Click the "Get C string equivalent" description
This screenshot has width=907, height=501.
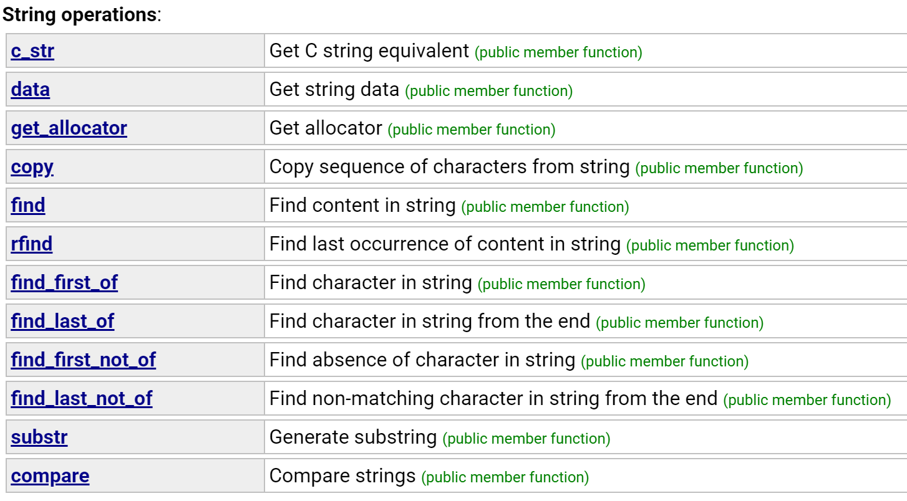pyautogui.click(x=369, y=51)
